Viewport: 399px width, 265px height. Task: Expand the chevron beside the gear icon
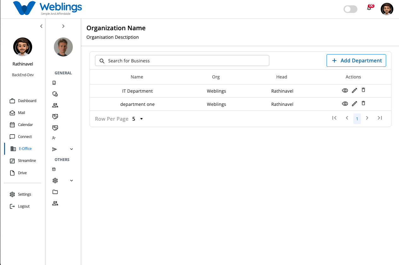click(72, 181)
